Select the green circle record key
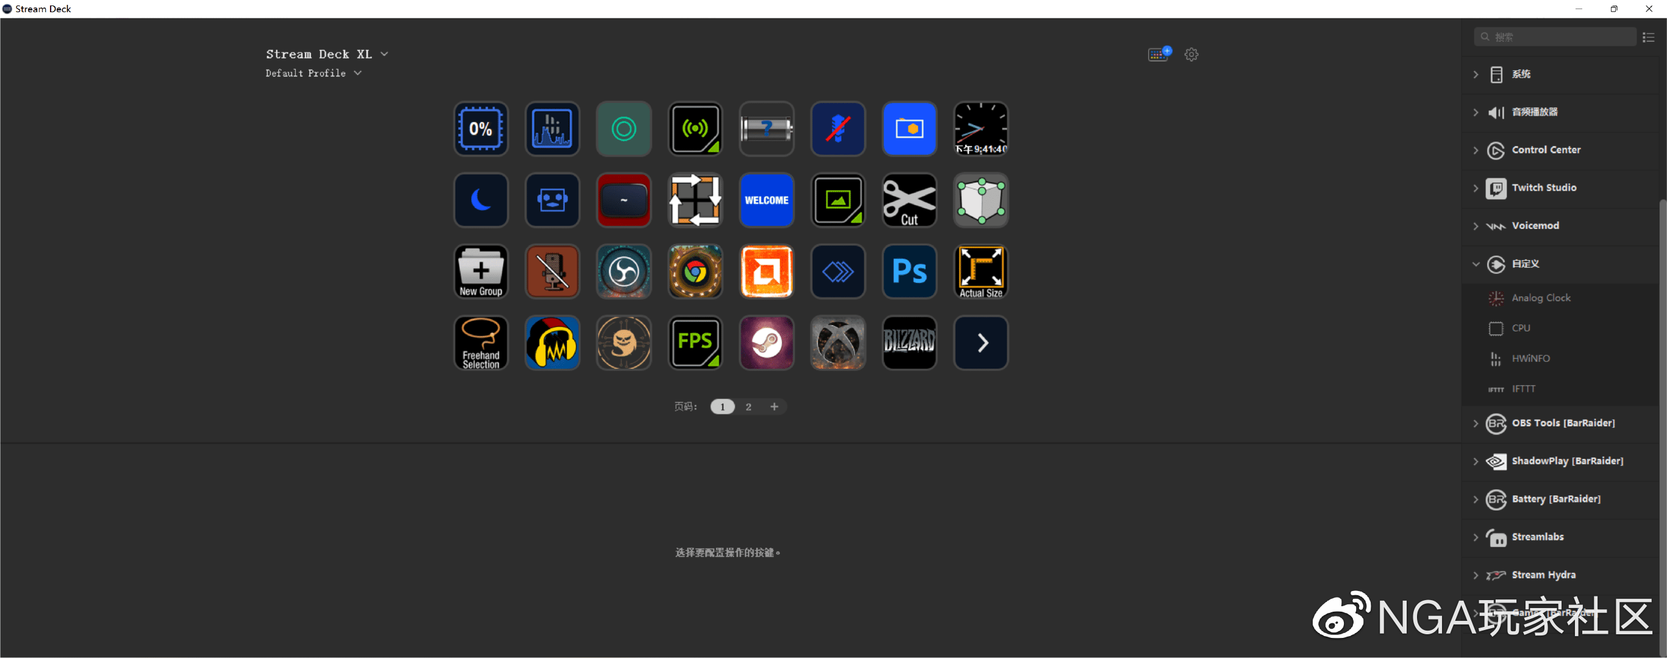The image size is (1667, 658). click(624, 129)
